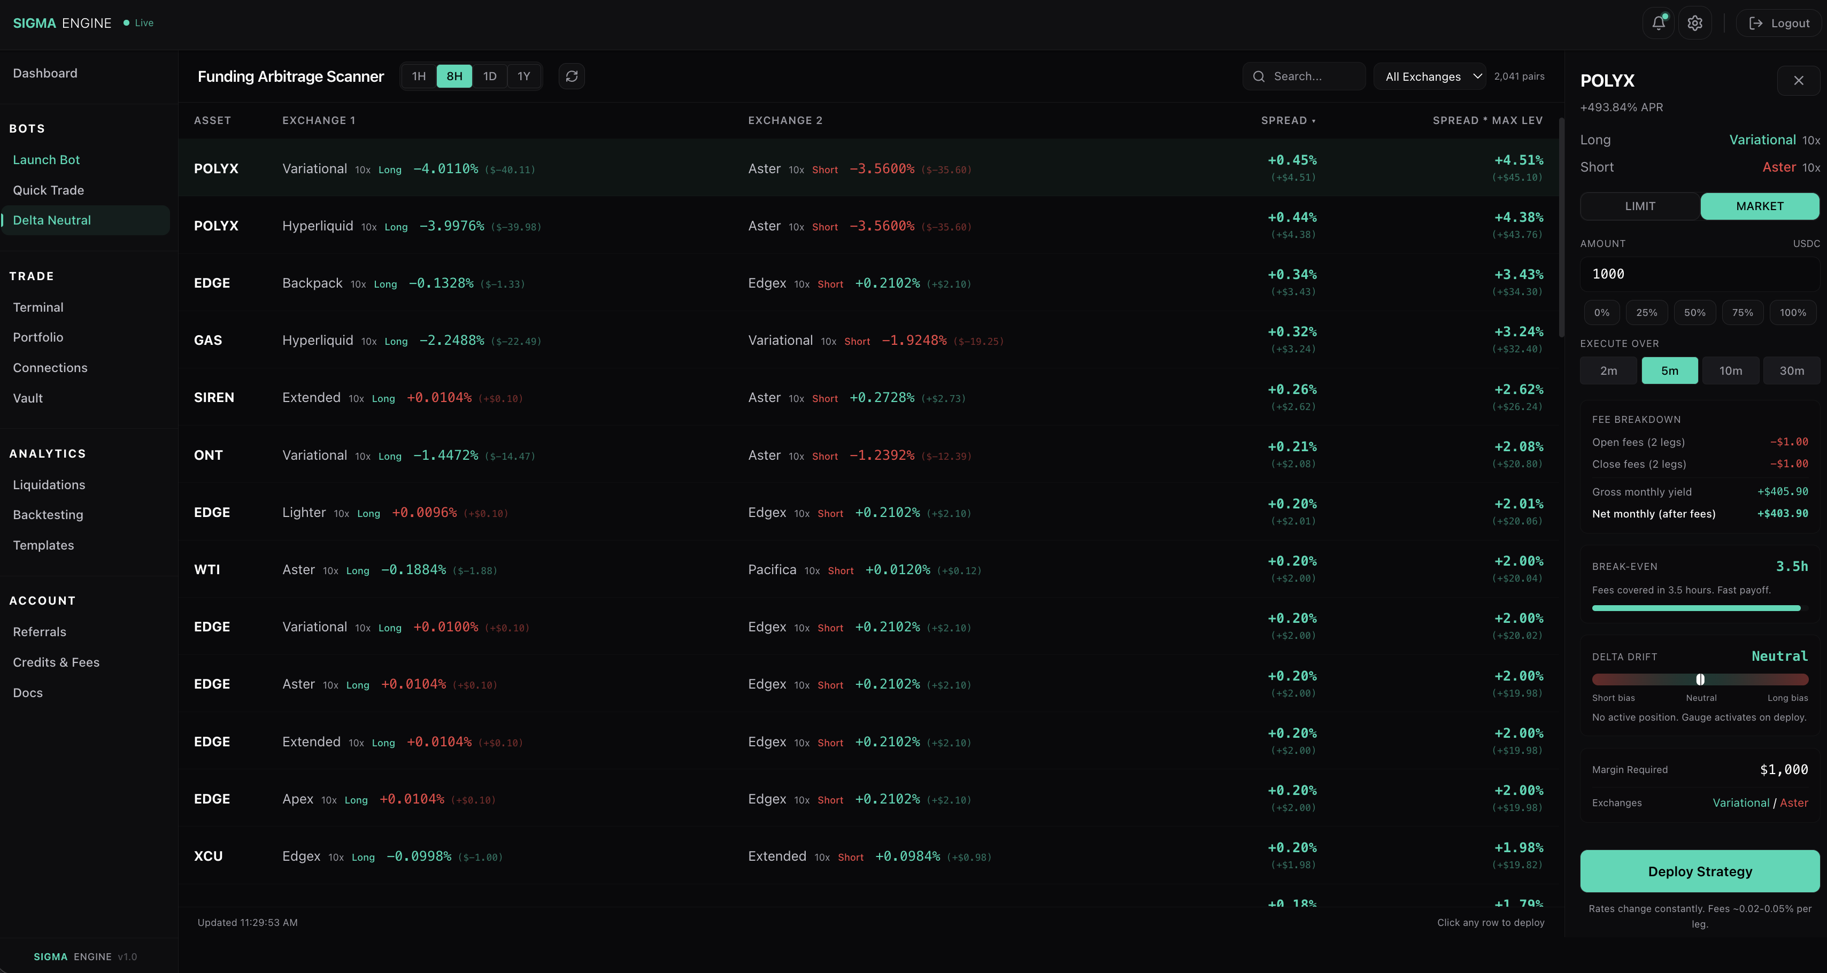Click the SPREAD * MAX LEV column header
The width and height of the screenshot is (1827, 973).
coord(1487,121)
